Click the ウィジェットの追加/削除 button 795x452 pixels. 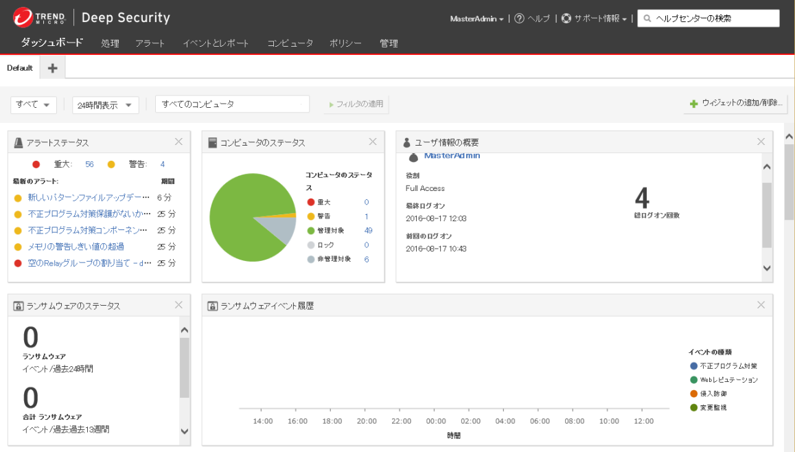(x=736, y=104)
